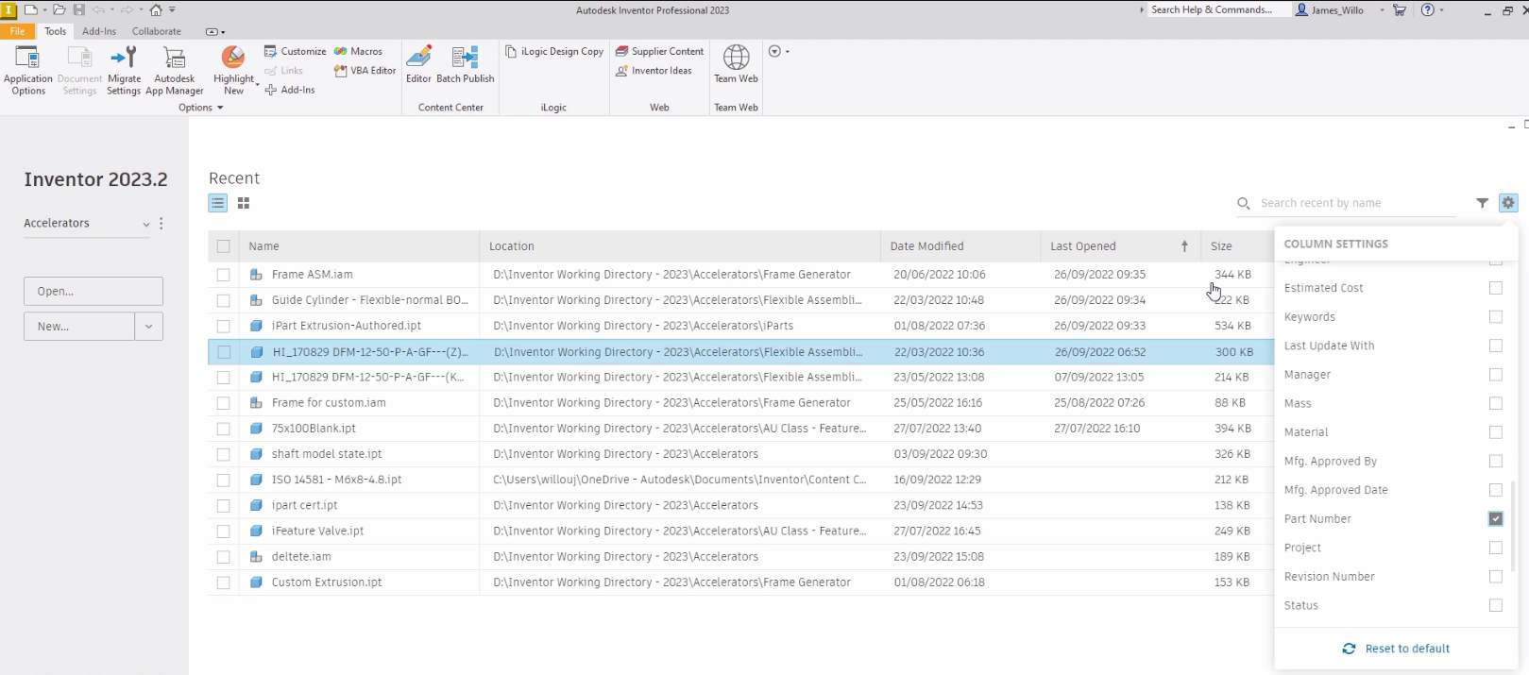The height and width of the screenshot is (675, 1529).
Task: Open Autodesk App Manager
Action: point(175,71)
